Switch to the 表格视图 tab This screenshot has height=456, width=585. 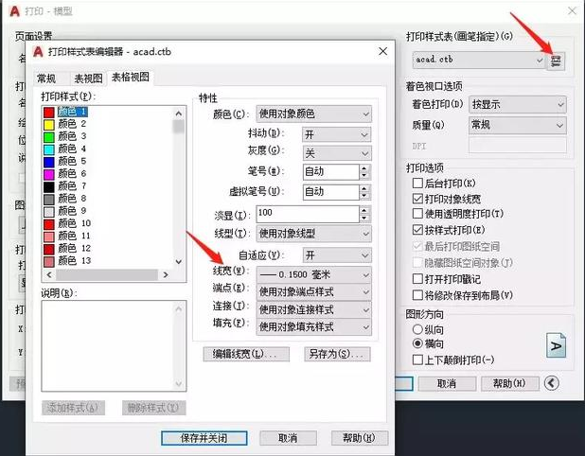click(131, 78)
